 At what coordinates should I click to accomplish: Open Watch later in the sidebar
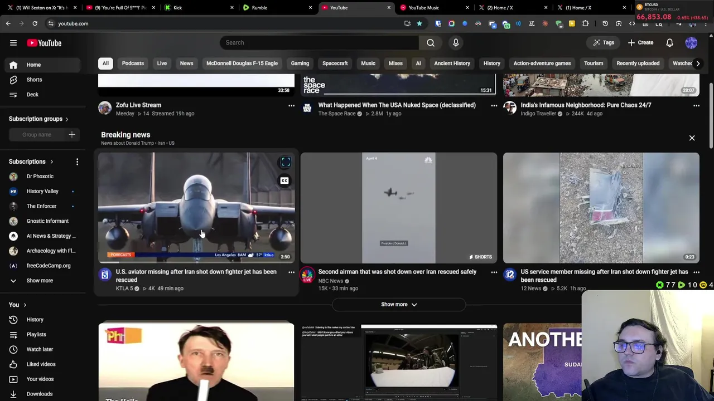click(x=40, y=349)
